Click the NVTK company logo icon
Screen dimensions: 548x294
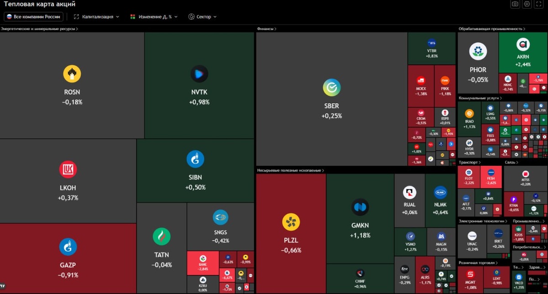tap(199, 74)
